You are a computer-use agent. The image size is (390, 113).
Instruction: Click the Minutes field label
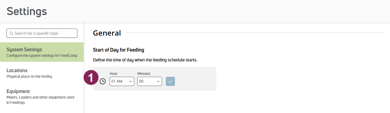(144, 74)
